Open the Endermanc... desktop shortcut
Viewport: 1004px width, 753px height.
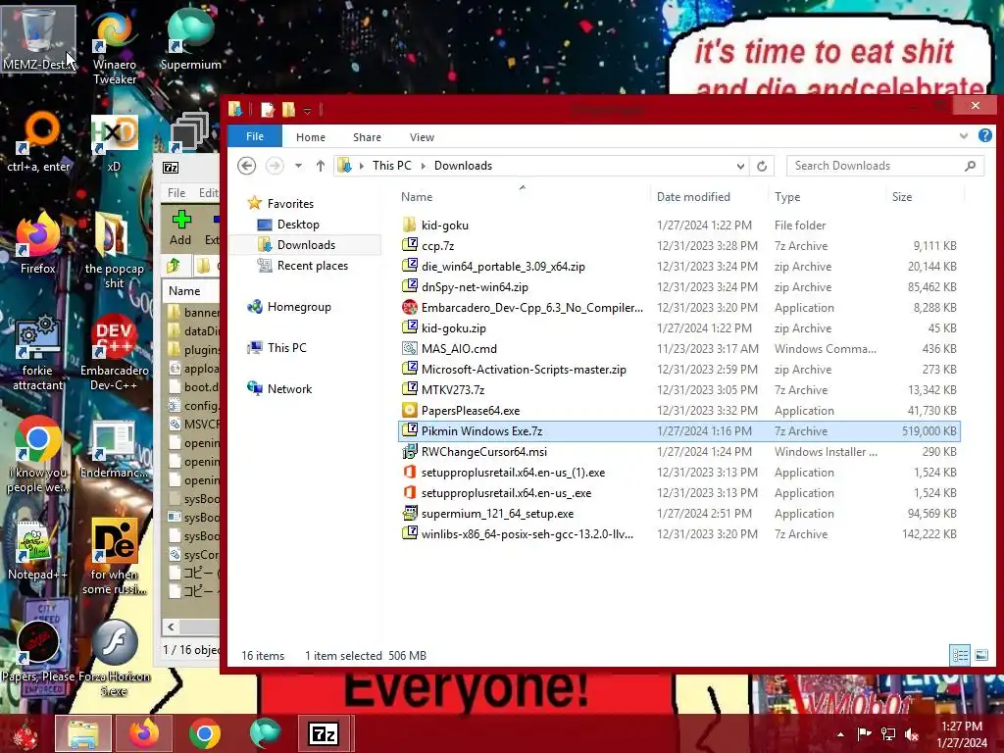(114, 448)
